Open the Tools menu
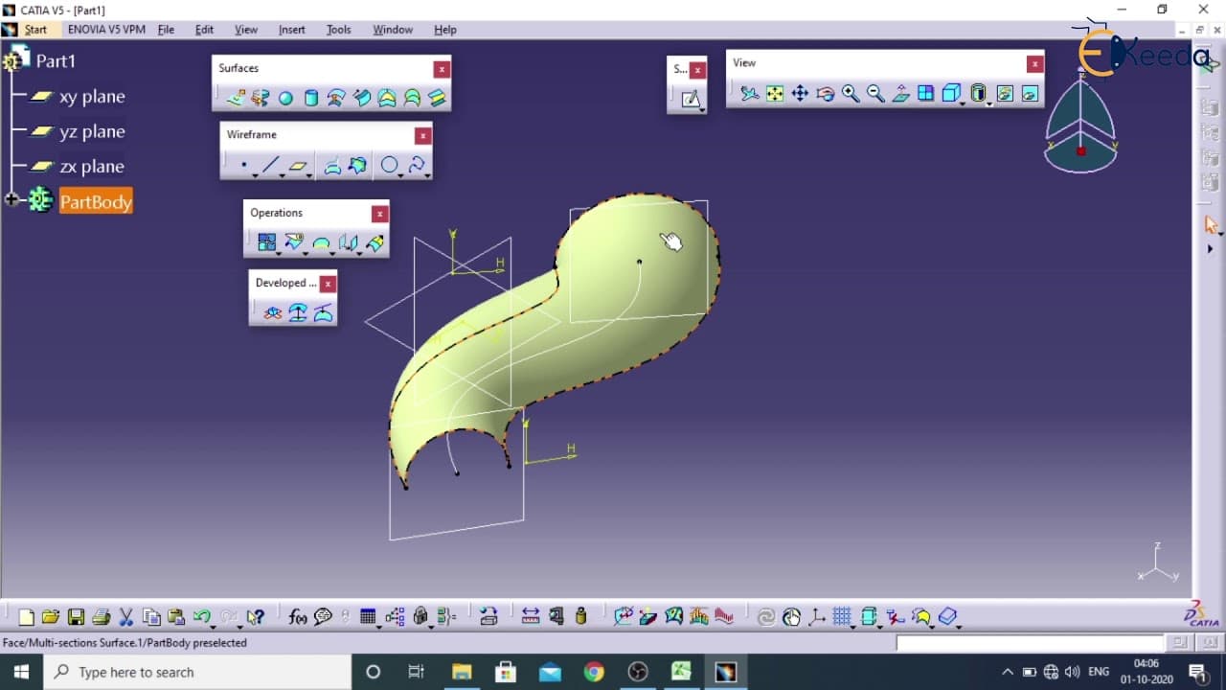 [x=339, y=30]
